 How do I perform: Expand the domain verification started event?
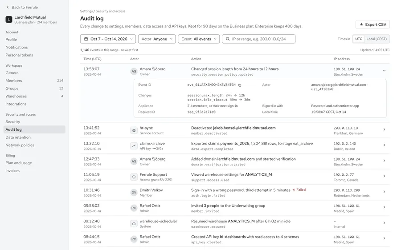pos(384,161)
